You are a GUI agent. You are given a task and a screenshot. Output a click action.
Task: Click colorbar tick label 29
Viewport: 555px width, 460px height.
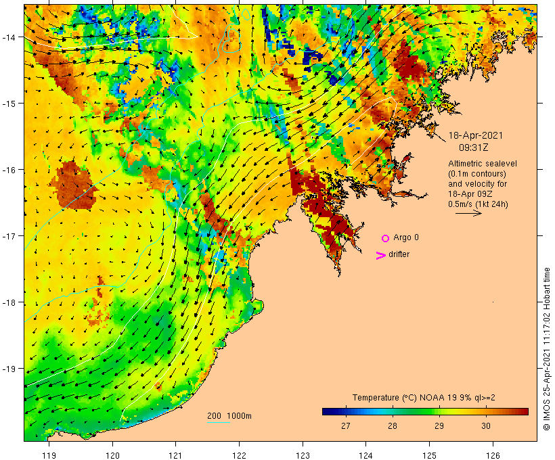pyautogui.click(x=439, y=425)
